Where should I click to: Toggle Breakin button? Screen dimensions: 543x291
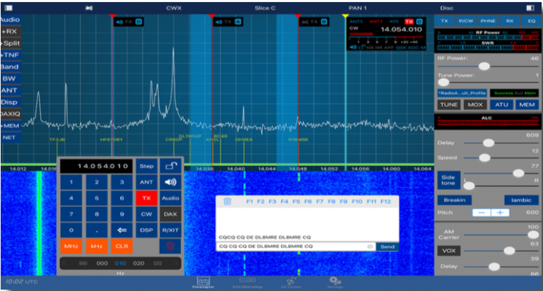[455, 200]
